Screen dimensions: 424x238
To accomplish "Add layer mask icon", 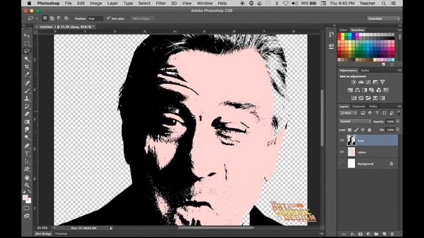I will point(360,234).
